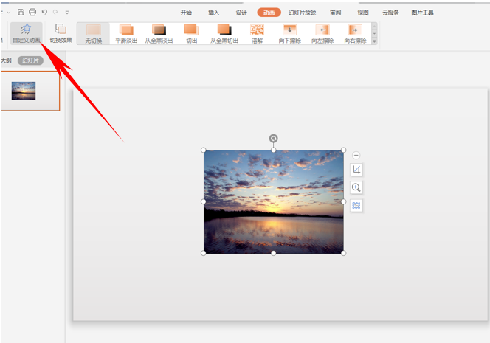This screenshot has height=343, width=490.
Task: Apply the Wipe Down (向下擦除) transition
Action: [x=290, y=34]
